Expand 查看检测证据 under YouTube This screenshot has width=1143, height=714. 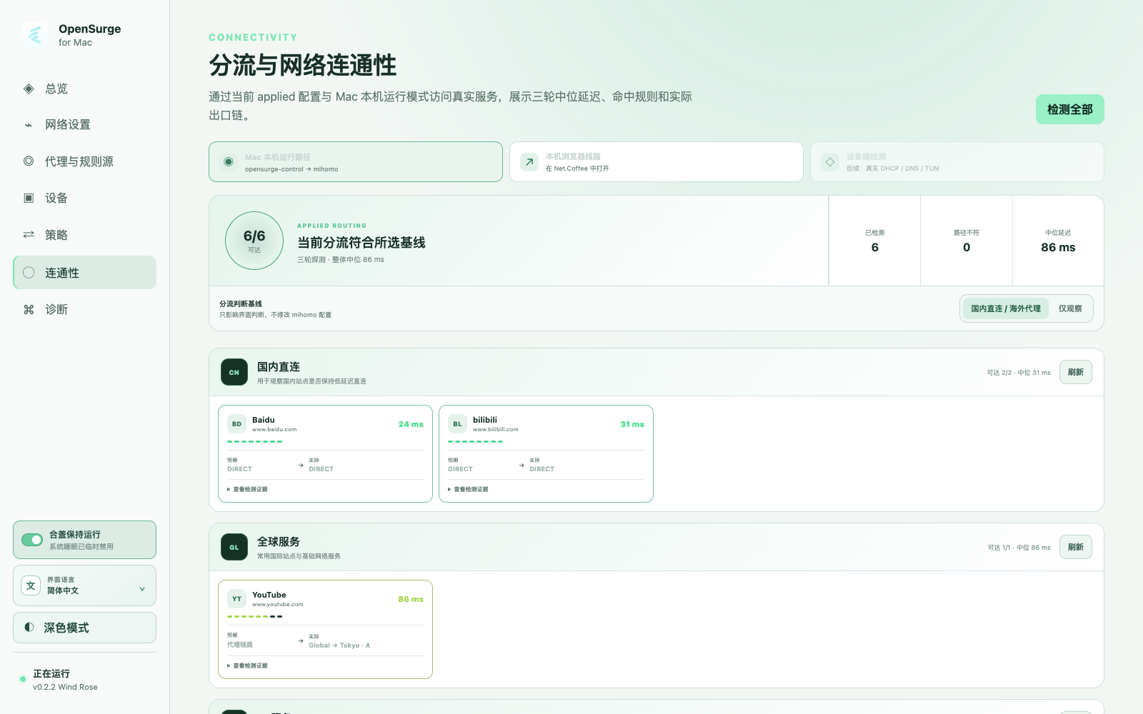point(248,665)
